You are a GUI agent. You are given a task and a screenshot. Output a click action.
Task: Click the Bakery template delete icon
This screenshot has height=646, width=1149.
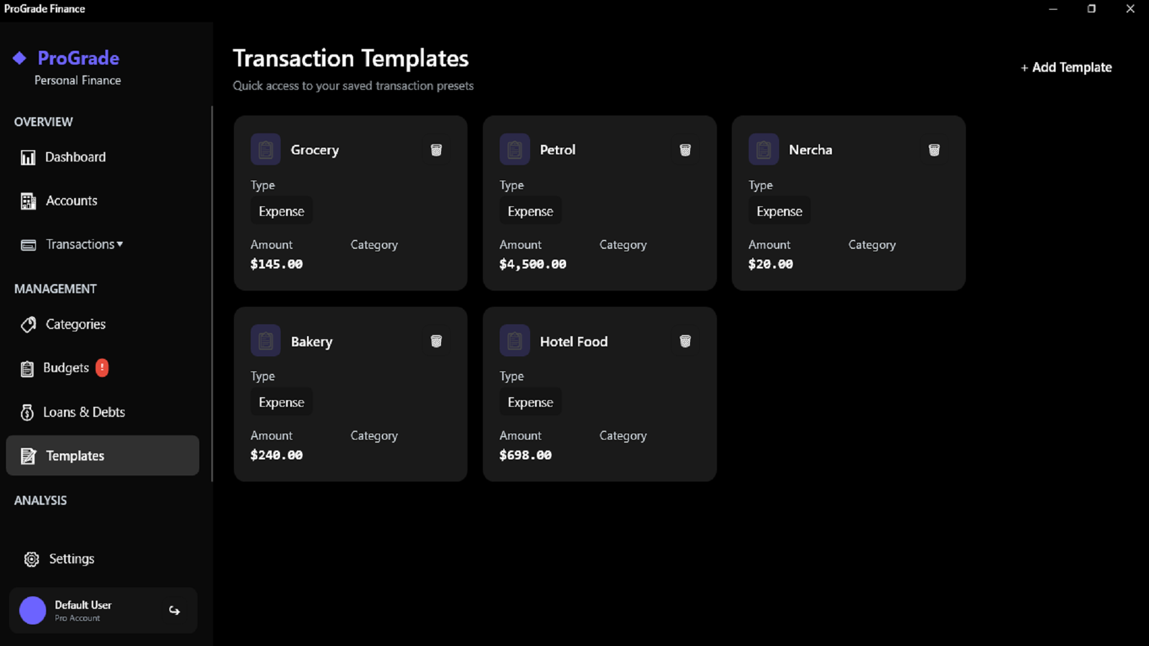(436, 341)
